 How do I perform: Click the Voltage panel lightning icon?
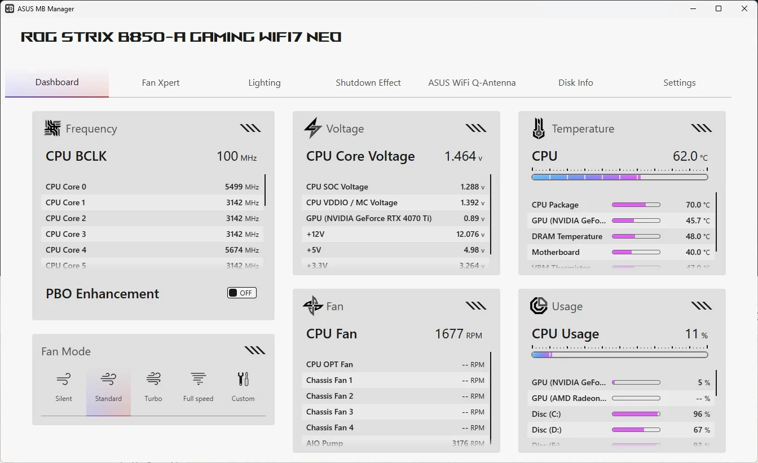click(x=313, y=129)
